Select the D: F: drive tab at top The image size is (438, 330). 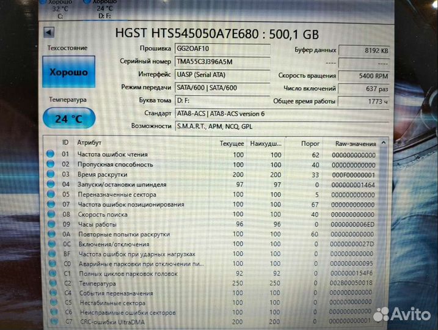click(x=104, y=9)
